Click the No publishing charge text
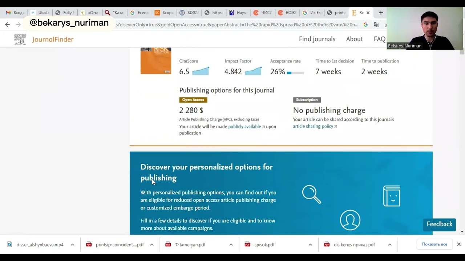This screenshot has width=465, height=261. click(x=329, y=110)
